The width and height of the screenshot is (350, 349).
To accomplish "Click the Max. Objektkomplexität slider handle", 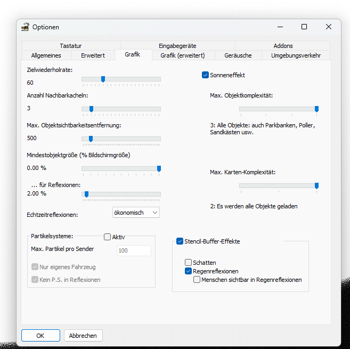I will tap(316, 109).
